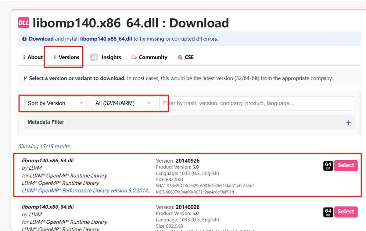The width and height of the screenshot is (366, 231).
Task: Click the Download link in banner
Action: coord(41,39)
